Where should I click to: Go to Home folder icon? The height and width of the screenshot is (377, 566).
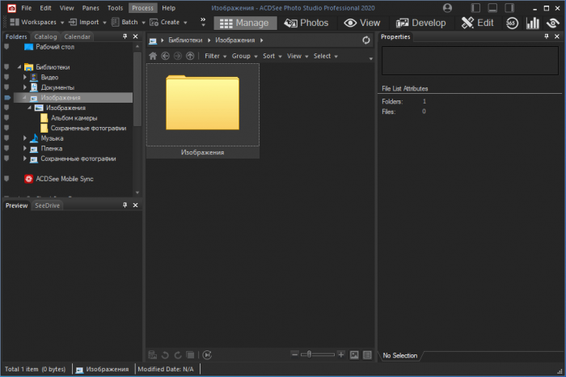[x=153, y=56]
